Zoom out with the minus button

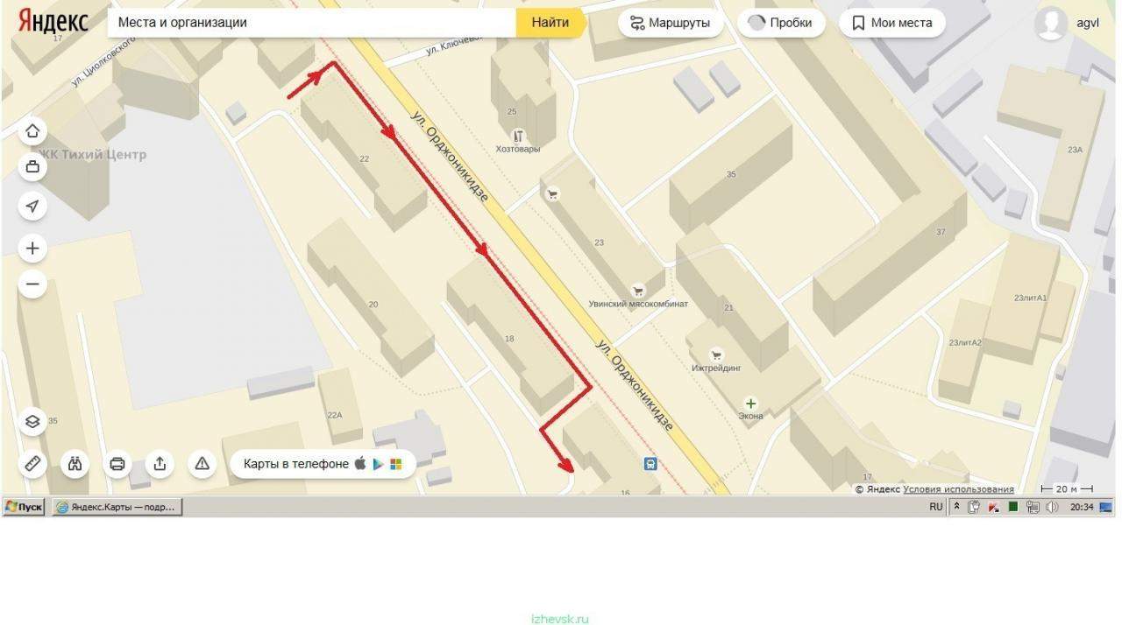click(32, 284)
